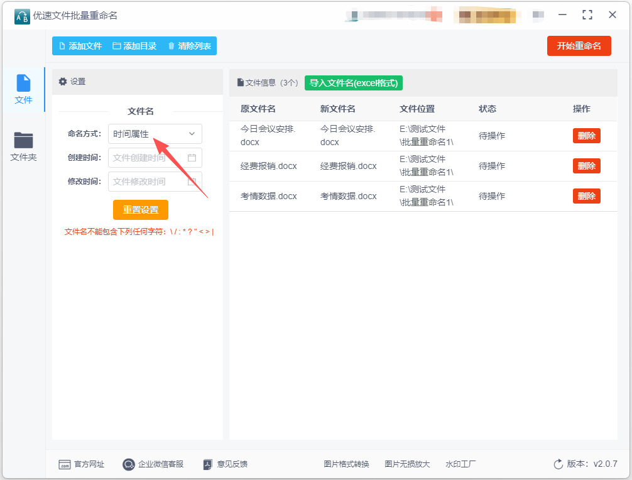Click the fullscreen toggle icon

(587, 15)
